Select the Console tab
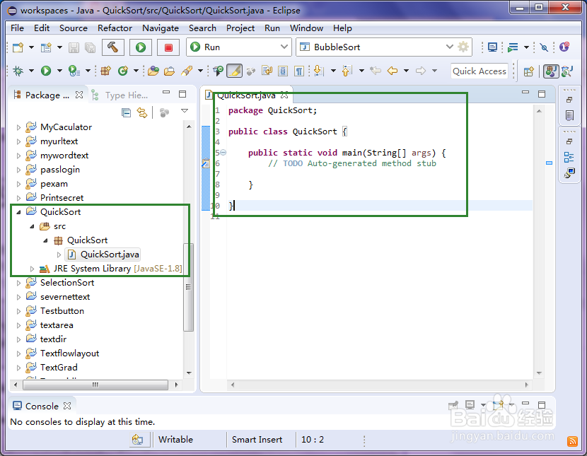This screenshot has height=456, width=587. coord(41,407)
